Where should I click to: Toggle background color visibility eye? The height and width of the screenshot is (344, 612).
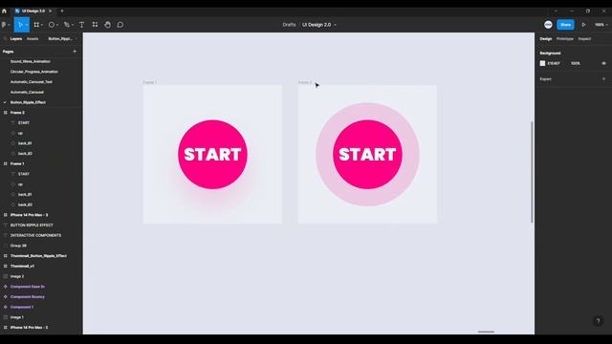[x=603, y=63]
